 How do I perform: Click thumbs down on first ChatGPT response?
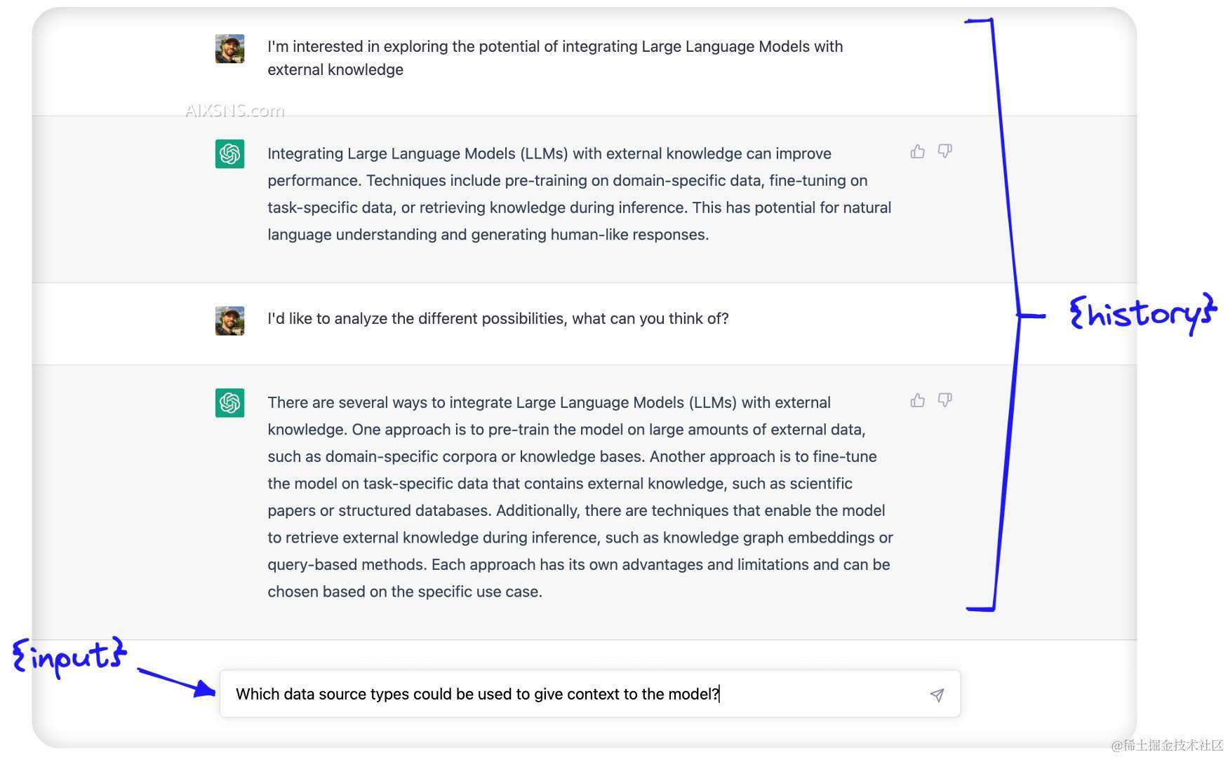click(x=945, y=151)
